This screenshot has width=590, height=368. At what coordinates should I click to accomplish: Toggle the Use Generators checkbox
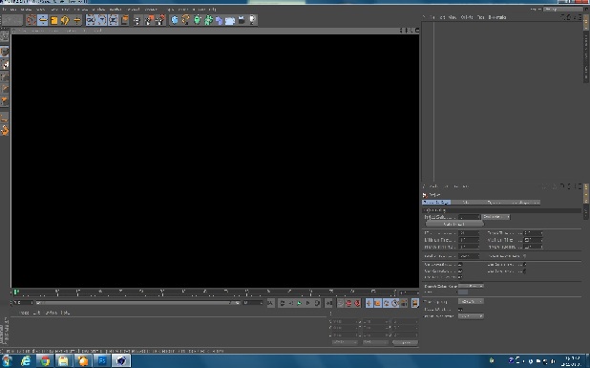tap(460, 271)
